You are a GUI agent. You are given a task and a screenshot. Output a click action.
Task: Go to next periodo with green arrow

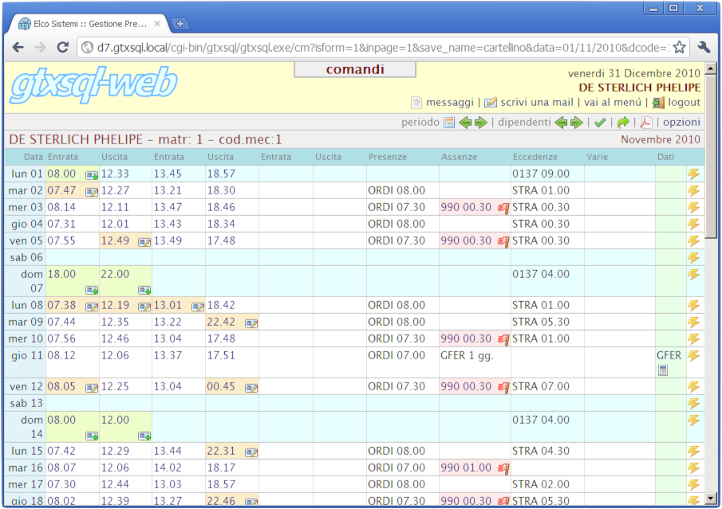pos(481,123)
